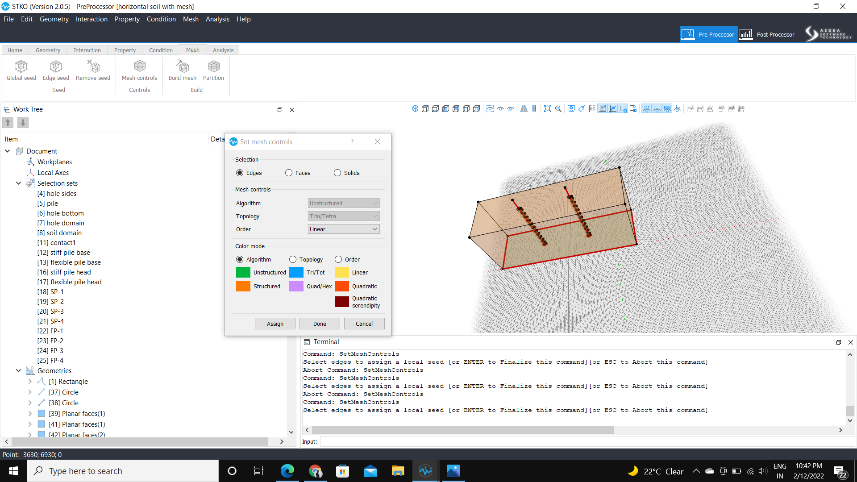Open Windows Start menu
The width and height of the screenshot is (857, 482).
click(x=13, y=471)
